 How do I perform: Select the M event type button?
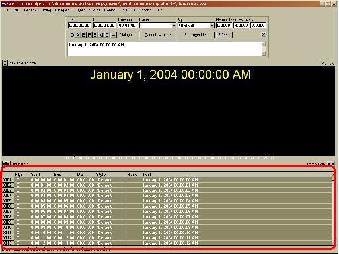point(101,35)
